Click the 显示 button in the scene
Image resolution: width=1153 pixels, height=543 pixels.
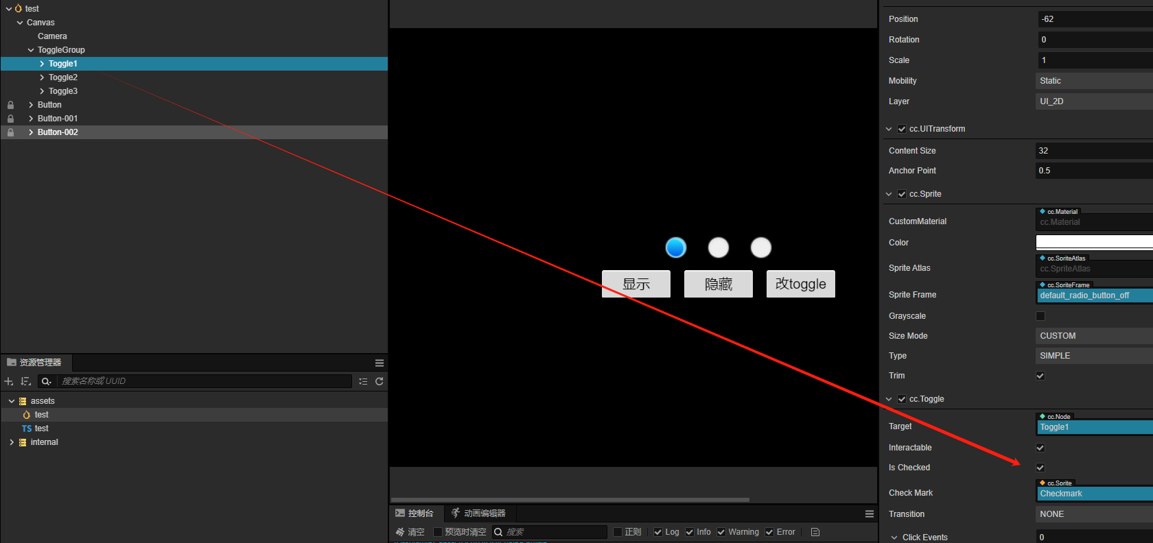[x=636, y=284]
